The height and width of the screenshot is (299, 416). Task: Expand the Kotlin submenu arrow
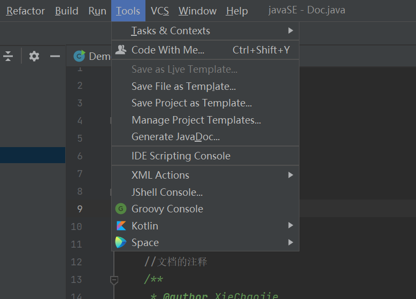(x=290, y=226)
